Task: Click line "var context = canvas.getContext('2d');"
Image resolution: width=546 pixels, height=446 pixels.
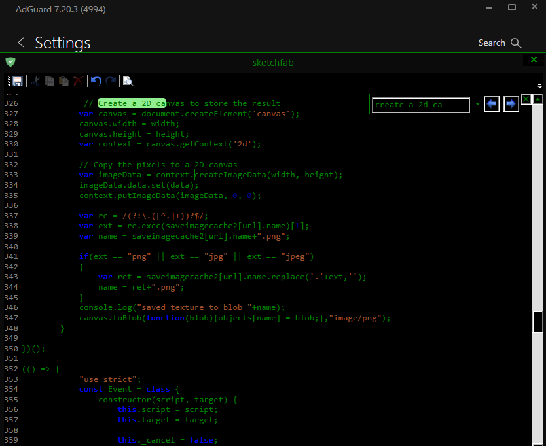Action: [x=170, y=144]
